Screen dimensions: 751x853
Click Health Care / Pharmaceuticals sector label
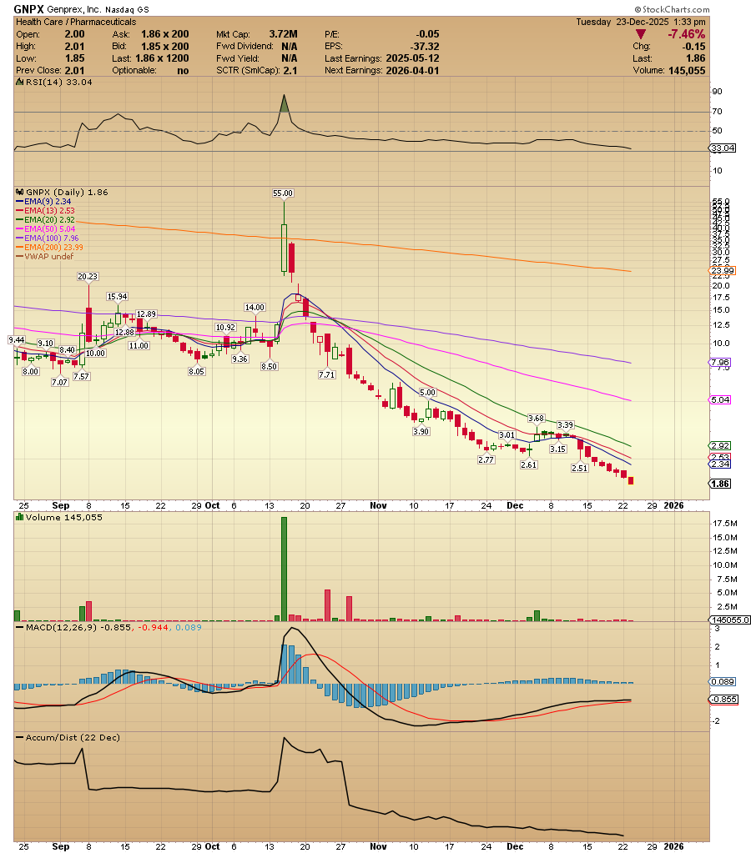[x=76, y=22]
